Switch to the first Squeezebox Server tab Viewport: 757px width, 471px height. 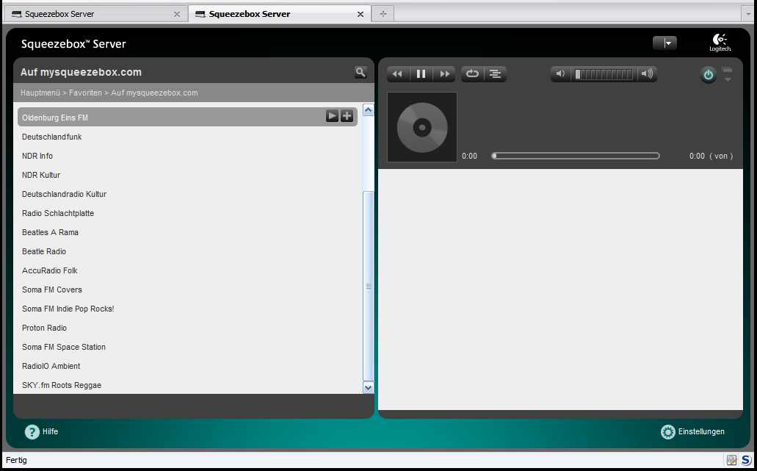coord(59,14)
